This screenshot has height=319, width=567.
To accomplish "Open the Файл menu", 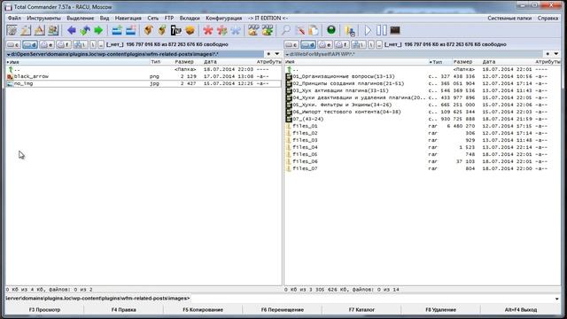I will tap(14, 18).
